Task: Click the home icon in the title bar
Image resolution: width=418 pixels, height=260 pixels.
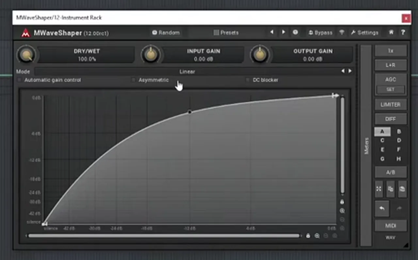Action: [x=391, y=32]
